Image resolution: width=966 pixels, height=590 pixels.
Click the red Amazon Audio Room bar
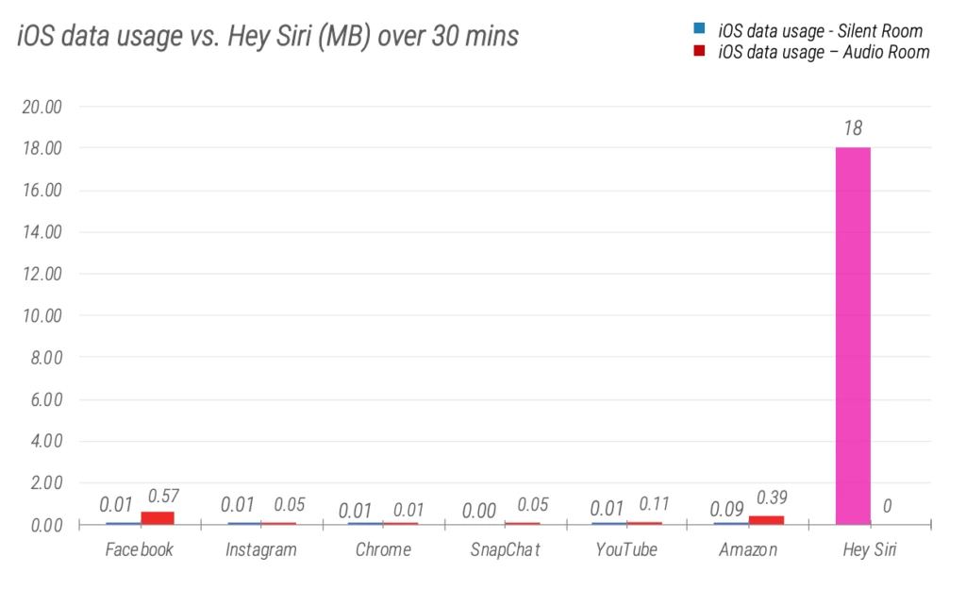pos(766,519)
